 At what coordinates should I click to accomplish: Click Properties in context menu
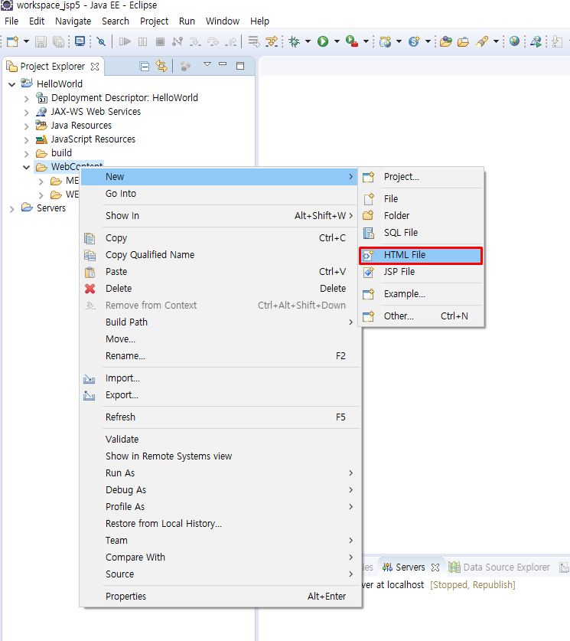[x=220, y=597]
